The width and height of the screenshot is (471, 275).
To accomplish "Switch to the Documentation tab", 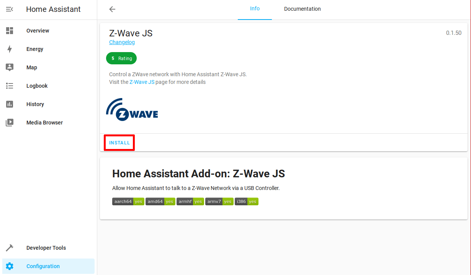I will pyautogui.click(x=303, y=9).
